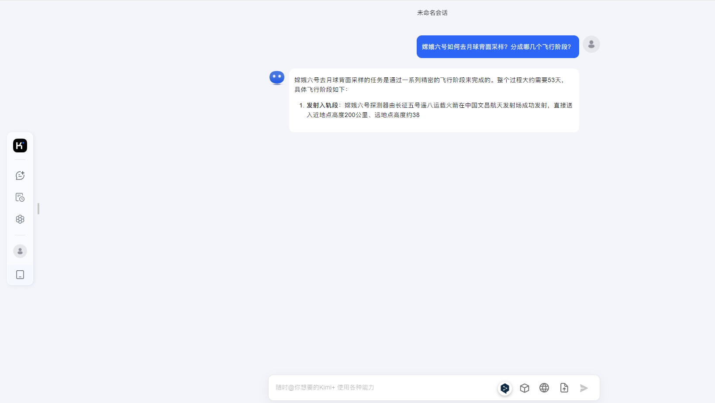Open the Kimi+ cube icon in input bar
The image size is (715, 403).
point(525,388)
